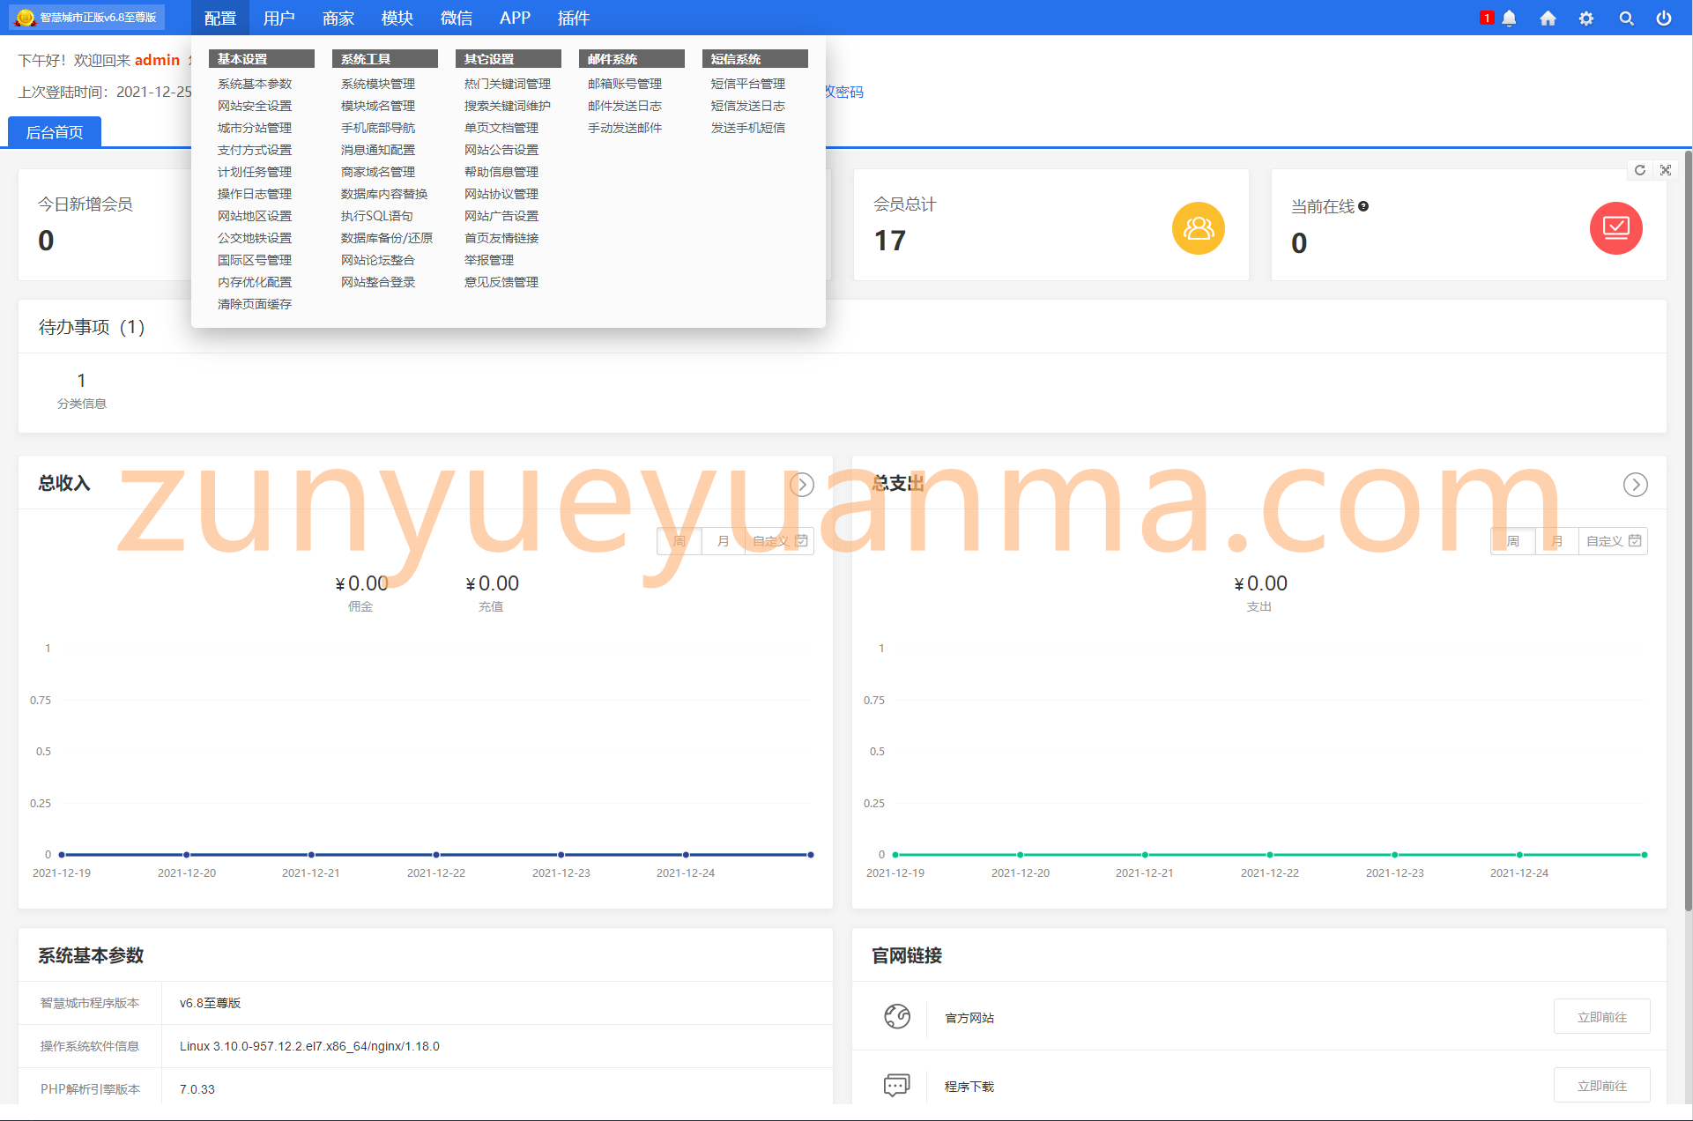Viewport: 1693px width, 1121px height.
Task: Open the 商家 top menu
Action: click(338, 18)
